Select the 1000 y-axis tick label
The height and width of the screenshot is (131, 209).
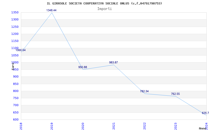(x=15, y=62)
